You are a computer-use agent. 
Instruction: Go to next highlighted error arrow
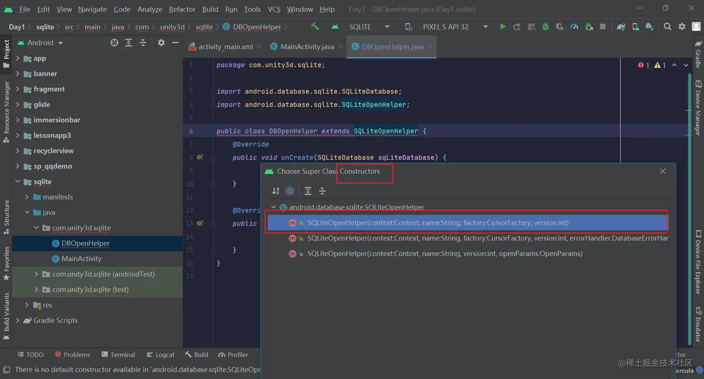click(686, 65)
